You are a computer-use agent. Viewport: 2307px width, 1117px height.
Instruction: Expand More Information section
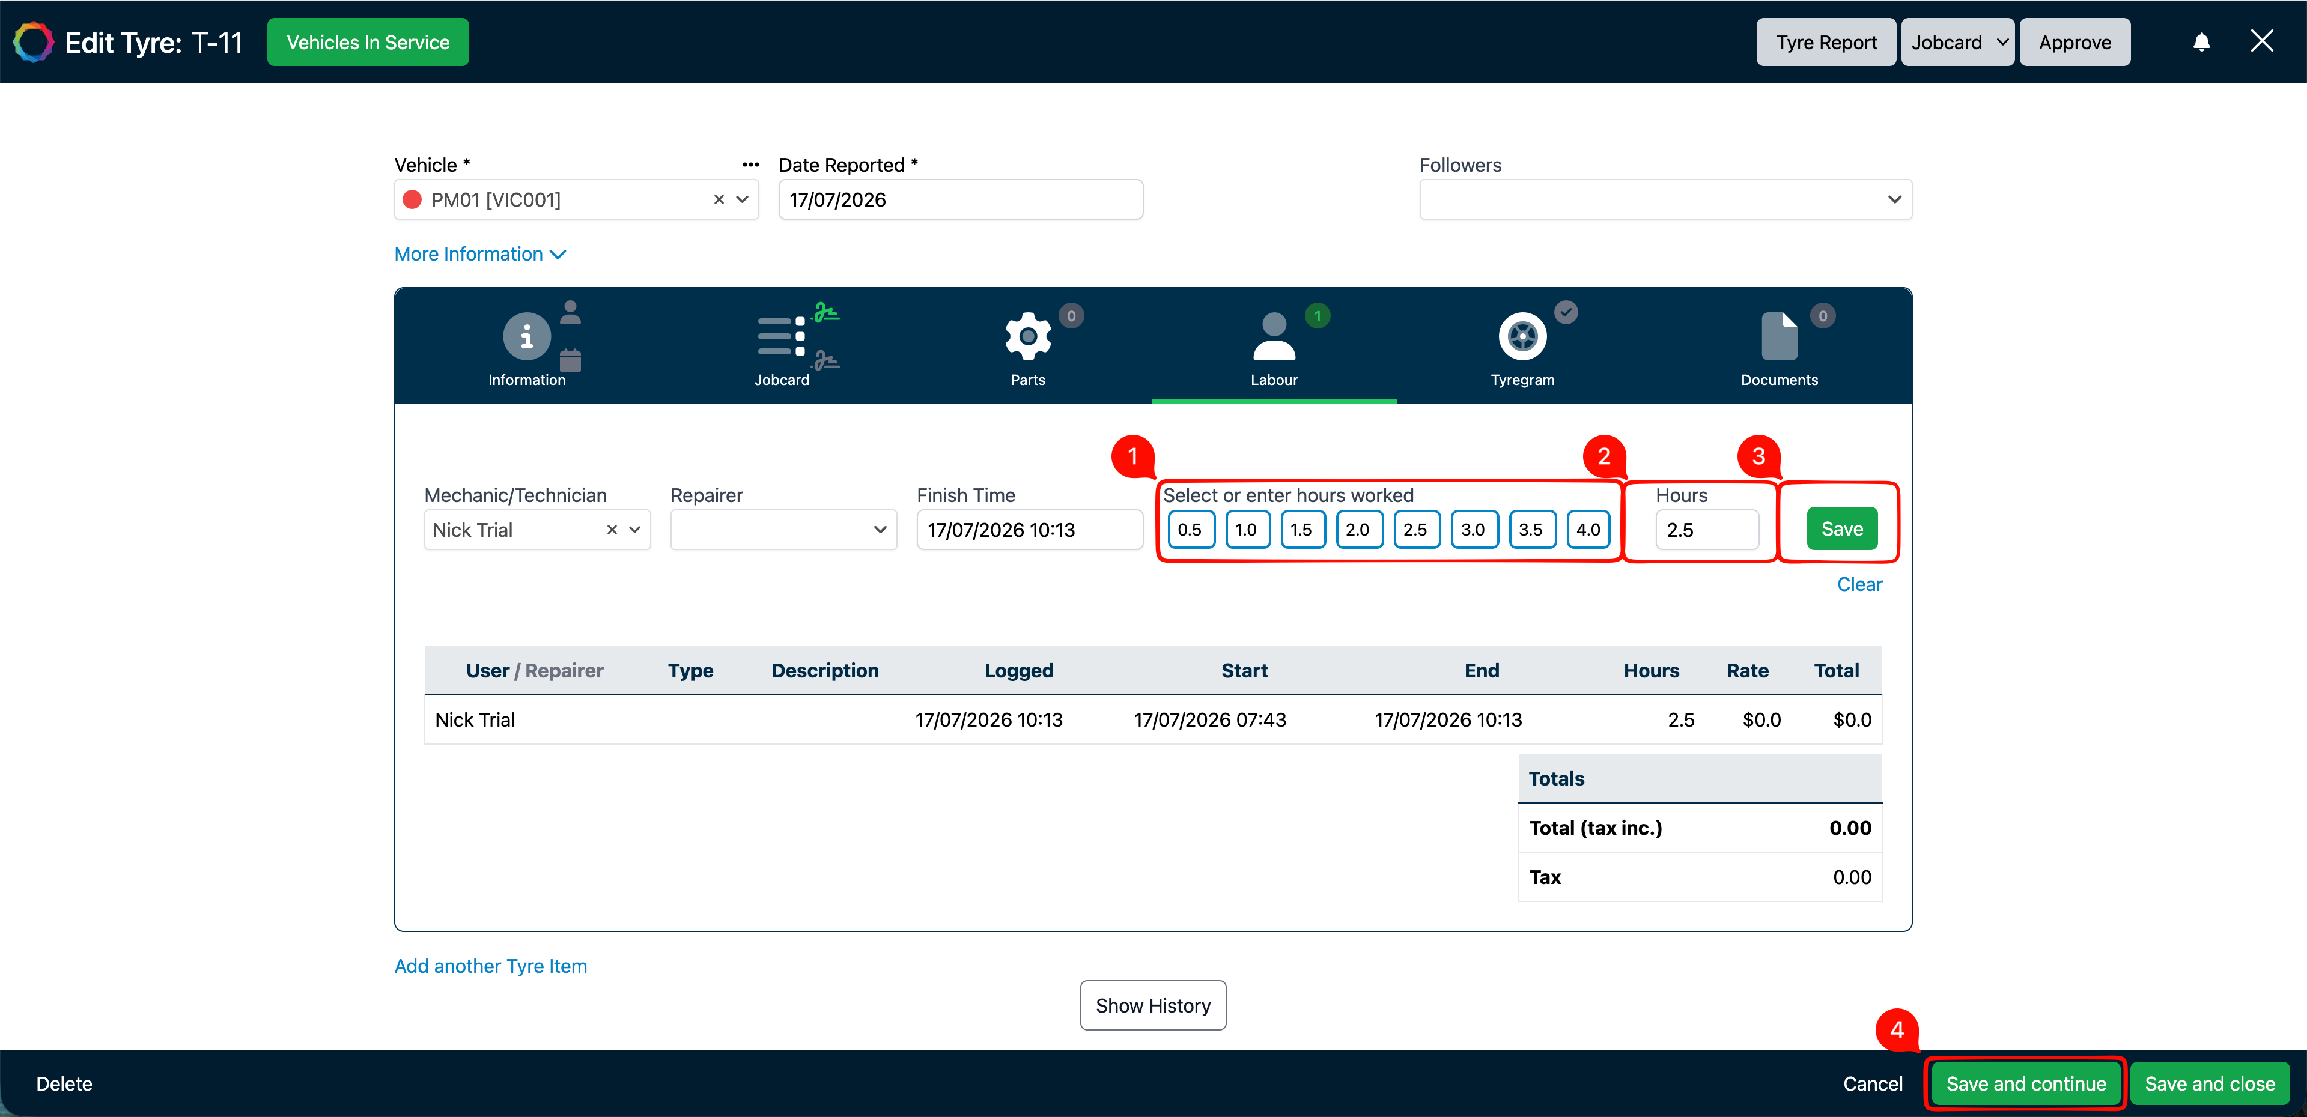(480, 254)
